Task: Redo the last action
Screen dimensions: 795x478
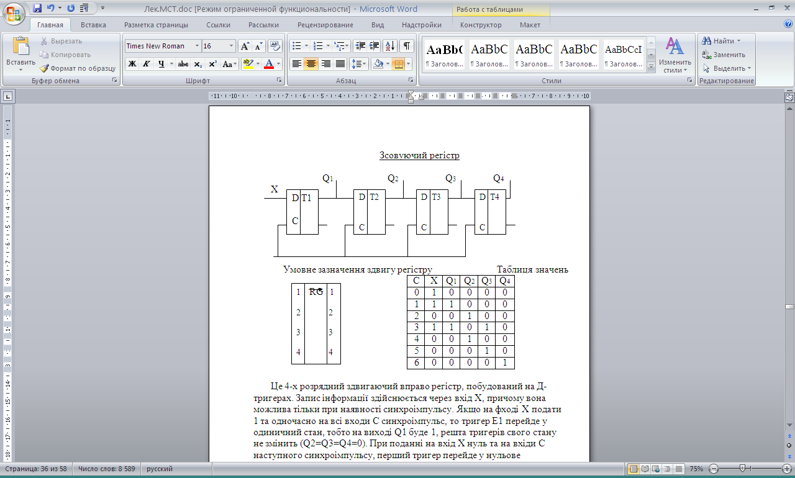Action: [x=71, y=8]
